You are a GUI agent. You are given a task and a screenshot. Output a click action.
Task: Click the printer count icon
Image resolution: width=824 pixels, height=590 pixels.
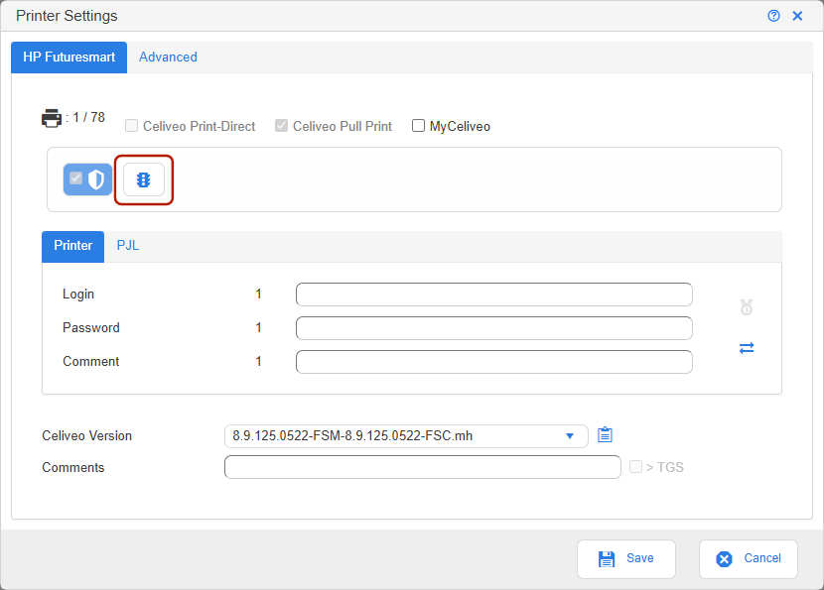tap(52, 118)
